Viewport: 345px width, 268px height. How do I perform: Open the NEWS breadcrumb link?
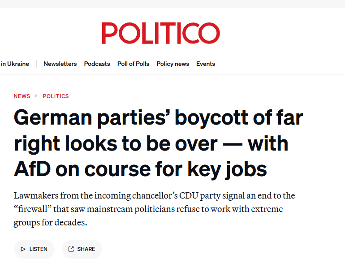(x=22, y=96)
